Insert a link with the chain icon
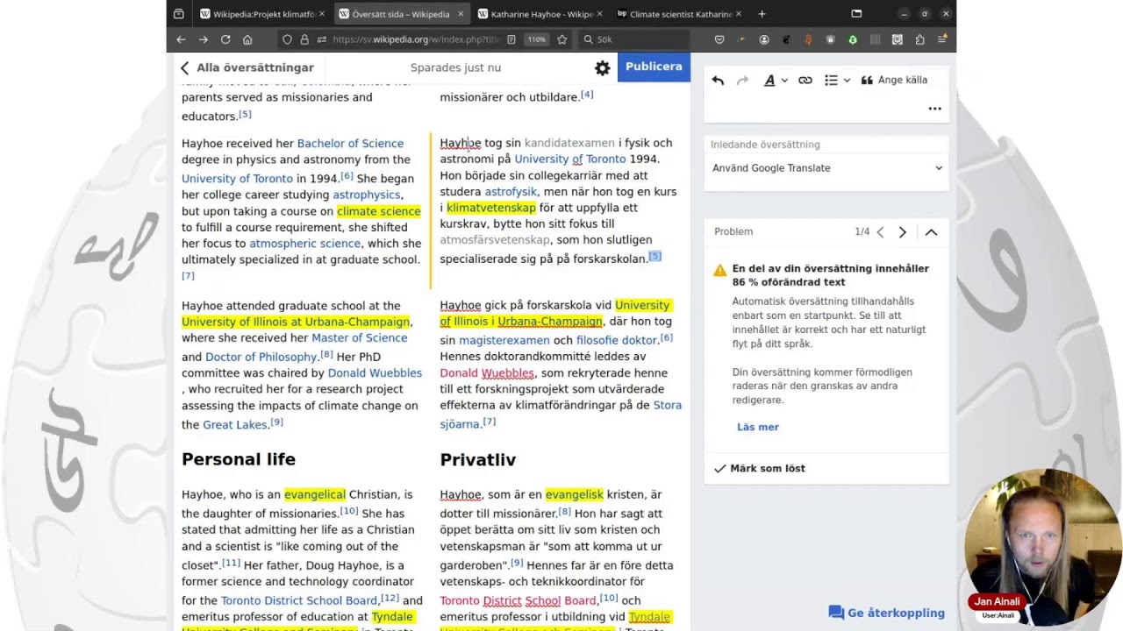Image resolution: width=1123 pixels, height=631 pixels. pos(805,80)
